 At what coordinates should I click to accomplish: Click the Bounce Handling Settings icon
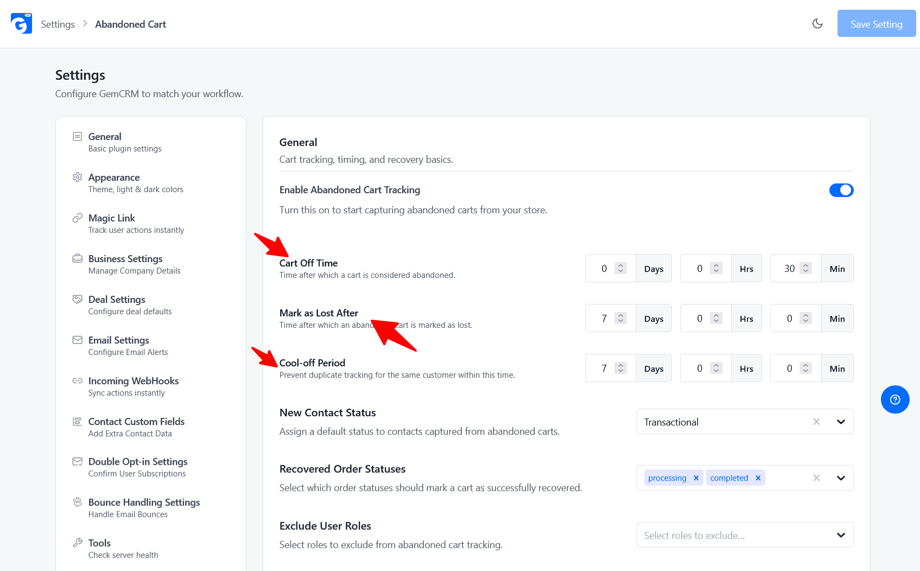coord(78,502)
